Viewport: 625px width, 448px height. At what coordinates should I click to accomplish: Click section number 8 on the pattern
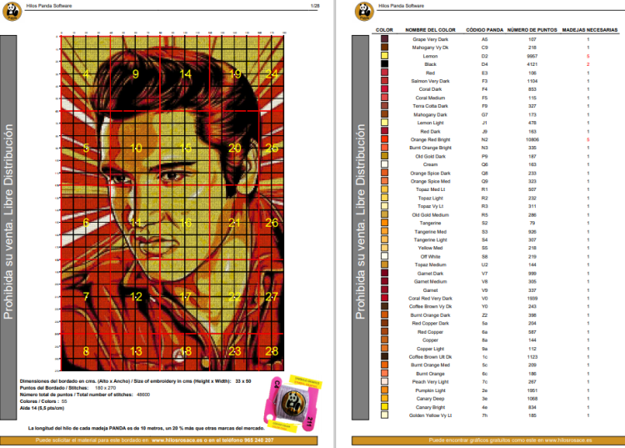point(86,351)
